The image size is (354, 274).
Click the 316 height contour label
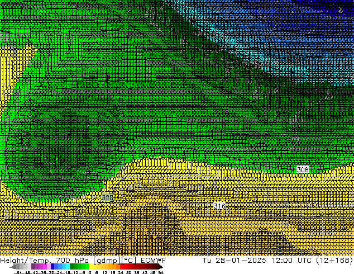[219, 206]
